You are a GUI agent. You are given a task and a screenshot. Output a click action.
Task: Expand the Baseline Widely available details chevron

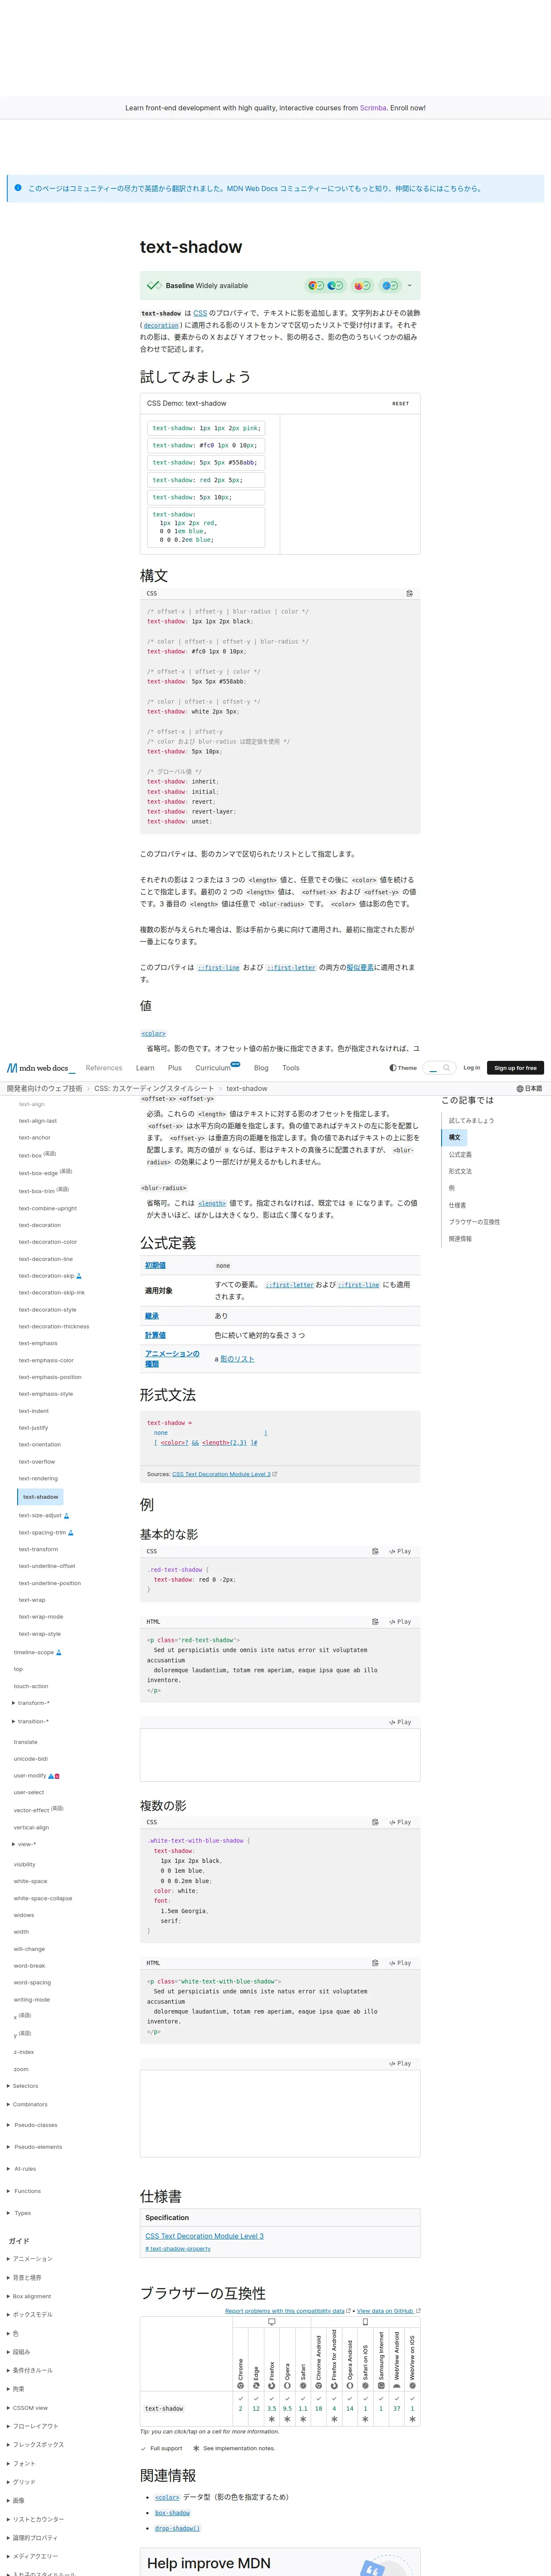pyautogui.click(x=409, y=285)
